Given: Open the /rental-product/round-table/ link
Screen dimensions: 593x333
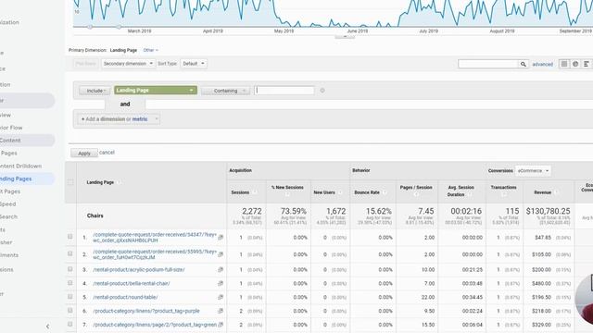Looking at the screenshot, I should [x=125, y=297].
